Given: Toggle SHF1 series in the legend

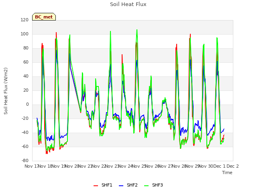Looking at the screenshot, I should [103, 185].
